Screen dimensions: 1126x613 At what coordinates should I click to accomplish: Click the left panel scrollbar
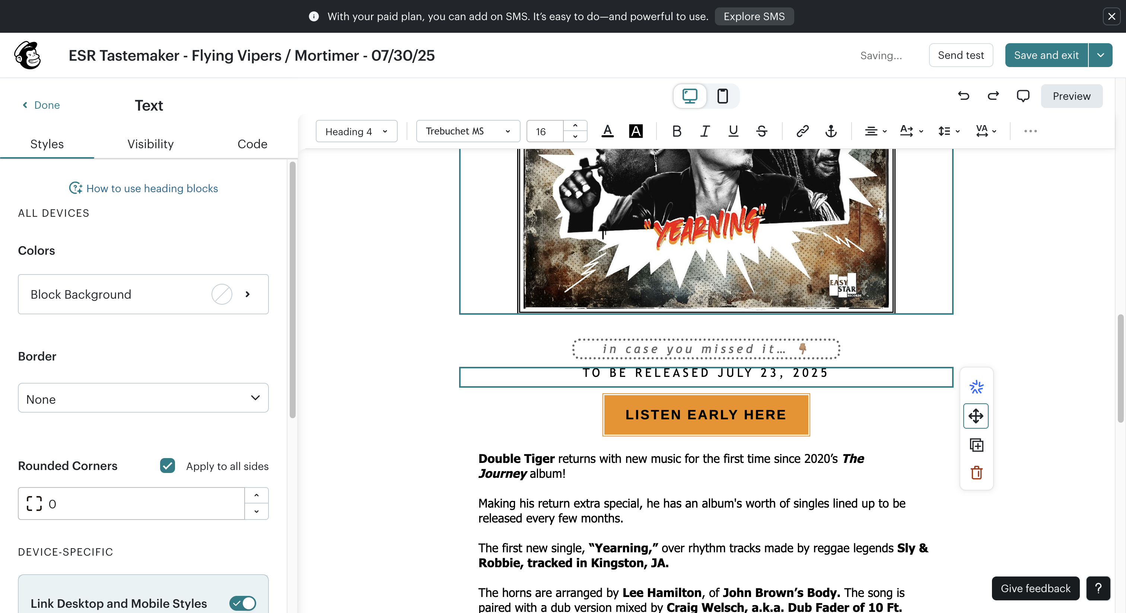click(292, 289)
